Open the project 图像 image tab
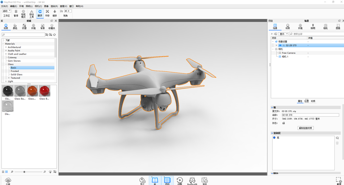344x185 pixels. coord(338,27)
